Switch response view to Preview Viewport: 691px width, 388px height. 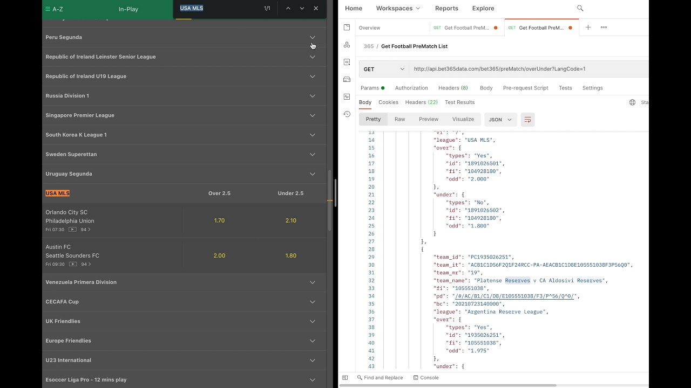click(429, 119)
